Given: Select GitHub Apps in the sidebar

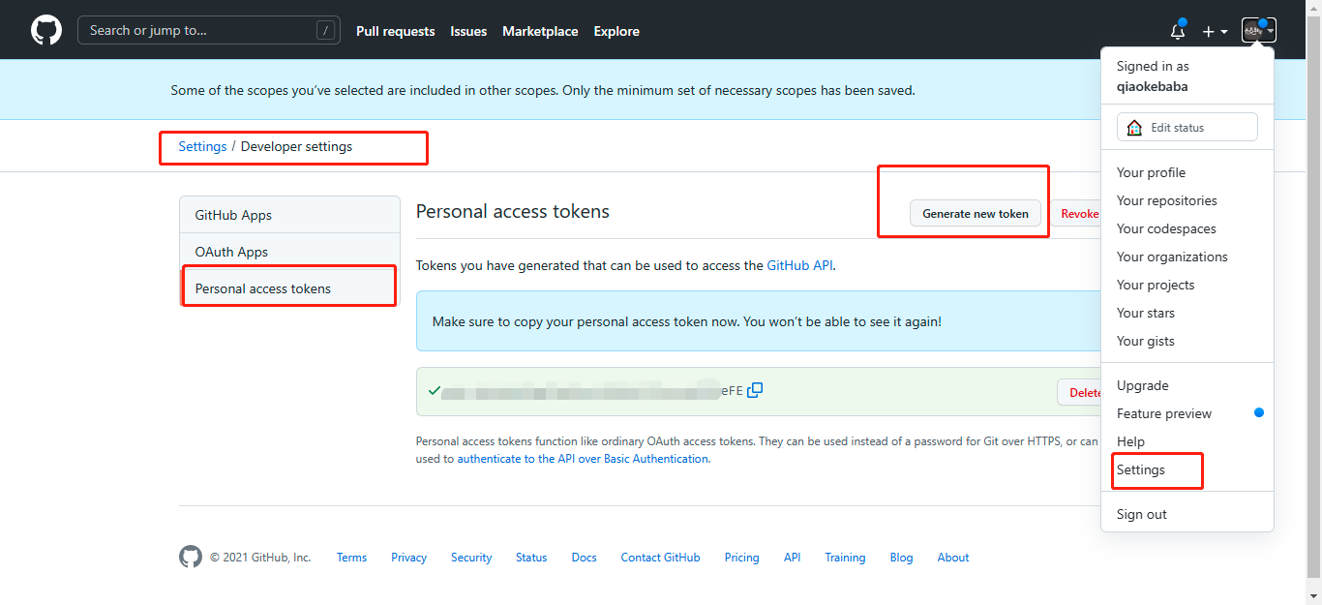Looking at the screenshot, I should 289,215.
